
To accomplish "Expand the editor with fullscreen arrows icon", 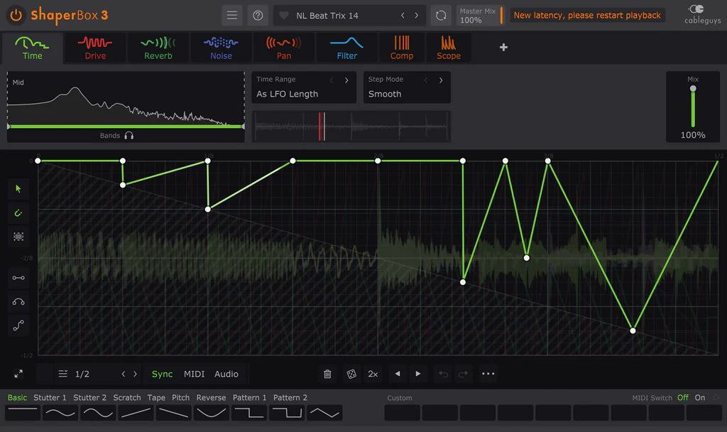I will pyautogui.click(x=18, y=374).
